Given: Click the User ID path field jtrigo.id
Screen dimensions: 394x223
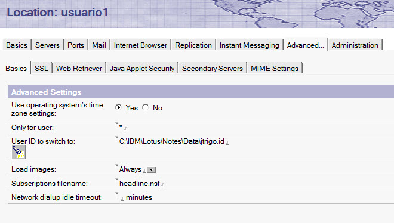Looking at the screenshot, I should pyautogui.click(x=171, y=141).
